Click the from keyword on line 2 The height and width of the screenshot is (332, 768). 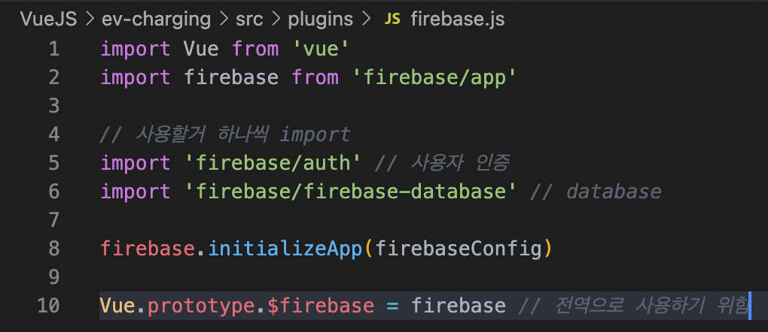click(315, 77)
